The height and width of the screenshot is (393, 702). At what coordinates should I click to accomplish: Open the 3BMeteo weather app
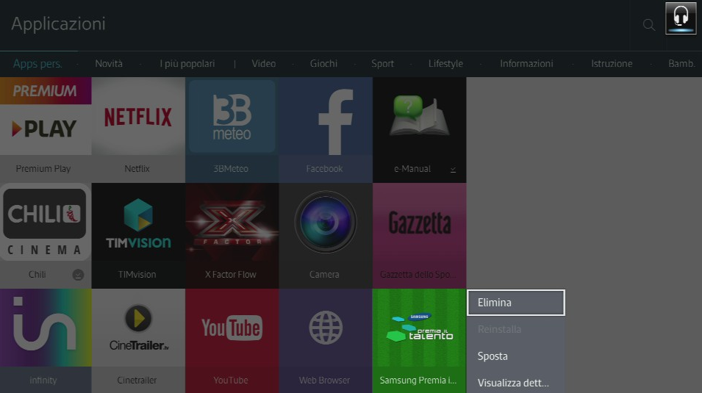point(232,130)
